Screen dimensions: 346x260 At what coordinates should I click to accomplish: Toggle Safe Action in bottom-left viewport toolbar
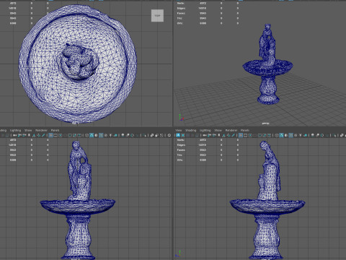(74, 135)
